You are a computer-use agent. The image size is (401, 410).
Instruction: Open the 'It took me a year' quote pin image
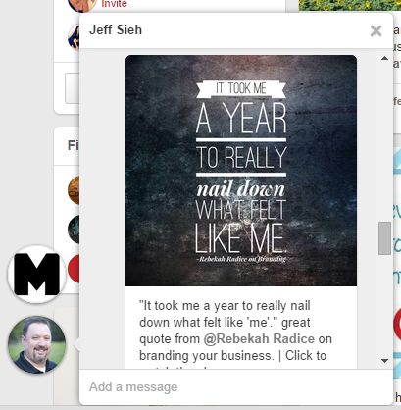[x=241, y=171]
